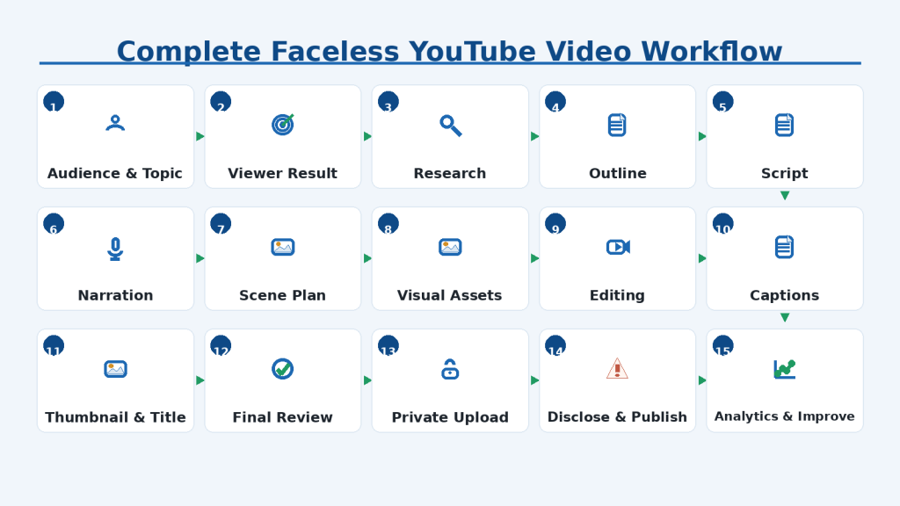Click the number 5 badge on Script card
The height and width of the screenshot is (506, 900).
pos(723,102)
